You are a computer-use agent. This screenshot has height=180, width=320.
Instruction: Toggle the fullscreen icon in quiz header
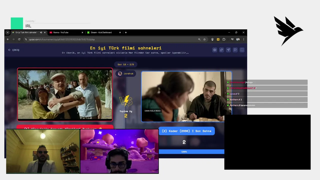(x=242, y=50)
